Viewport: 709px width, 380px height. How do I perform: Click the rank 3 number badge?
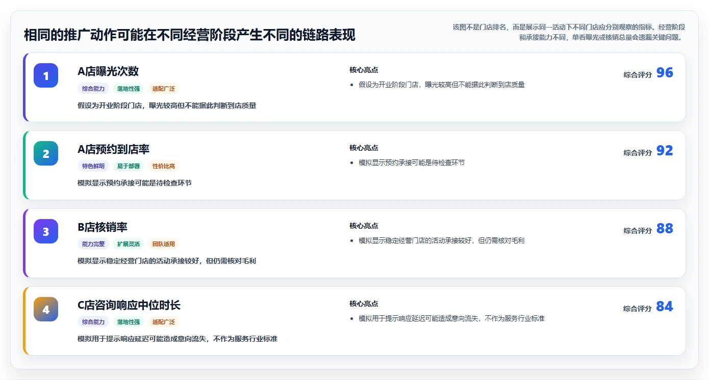pos(46,231)
